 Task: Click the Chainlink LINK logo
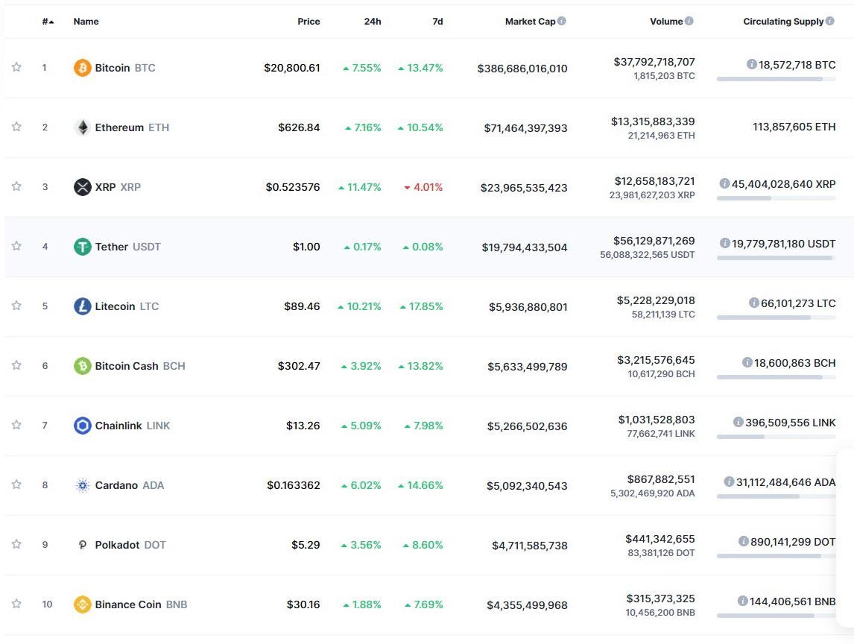point(81,425)
